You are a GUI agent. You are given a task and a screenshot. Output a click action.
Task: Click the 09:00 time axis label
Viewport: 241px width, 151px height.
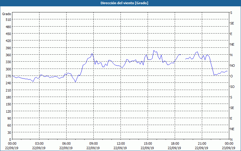[x=93, y=144]
